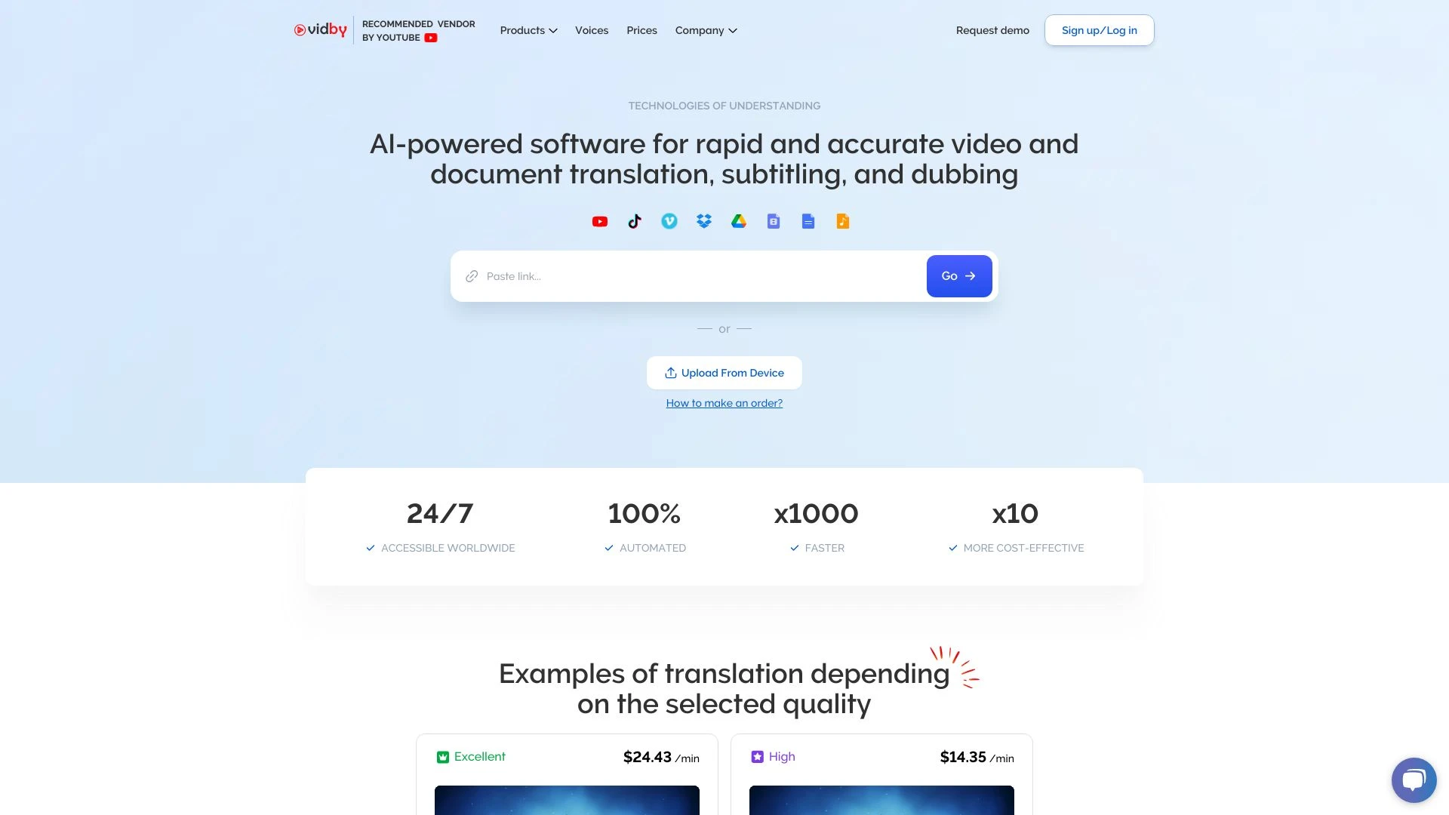This screenshot has height=815, width=1449.
Task: Click Upload From Device button
Action: tap(724, 372)
